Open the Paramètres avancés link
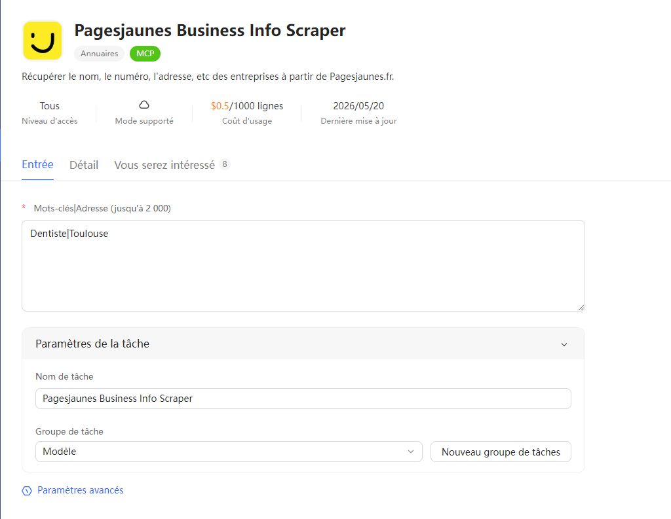The height and width of the screenshot is (519, 671). [x=81, y=490]
